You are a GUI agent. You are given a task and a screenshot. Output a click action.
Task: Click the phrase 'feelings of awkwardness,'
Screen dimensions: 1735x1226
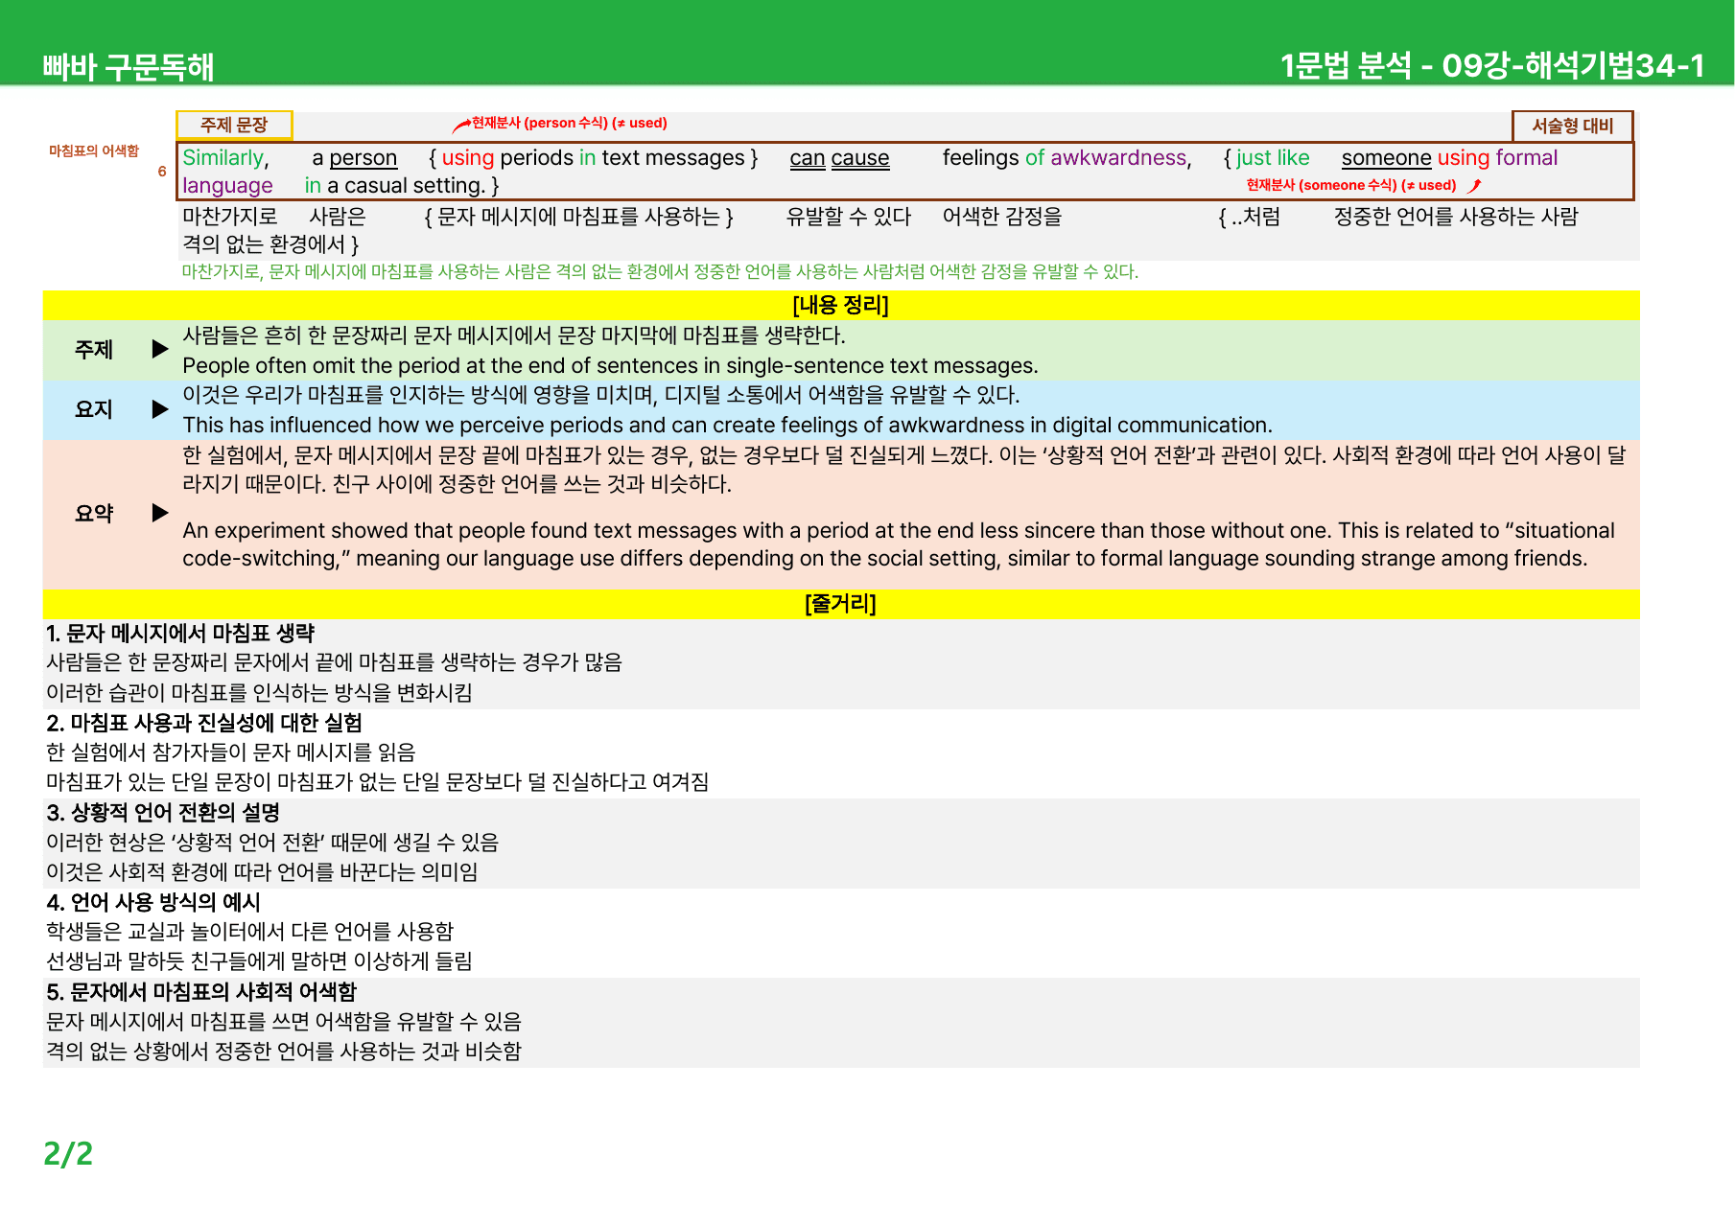[x=1067, y=158]
